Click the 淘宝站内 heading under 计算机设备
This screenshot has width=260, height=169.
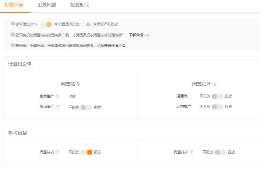point(70,84)
